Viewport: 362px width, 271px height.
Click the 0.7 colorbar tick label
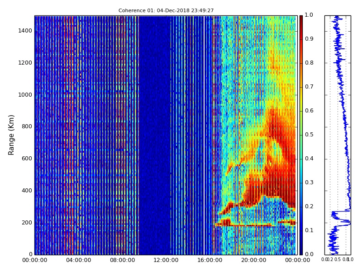coord(309,87)
